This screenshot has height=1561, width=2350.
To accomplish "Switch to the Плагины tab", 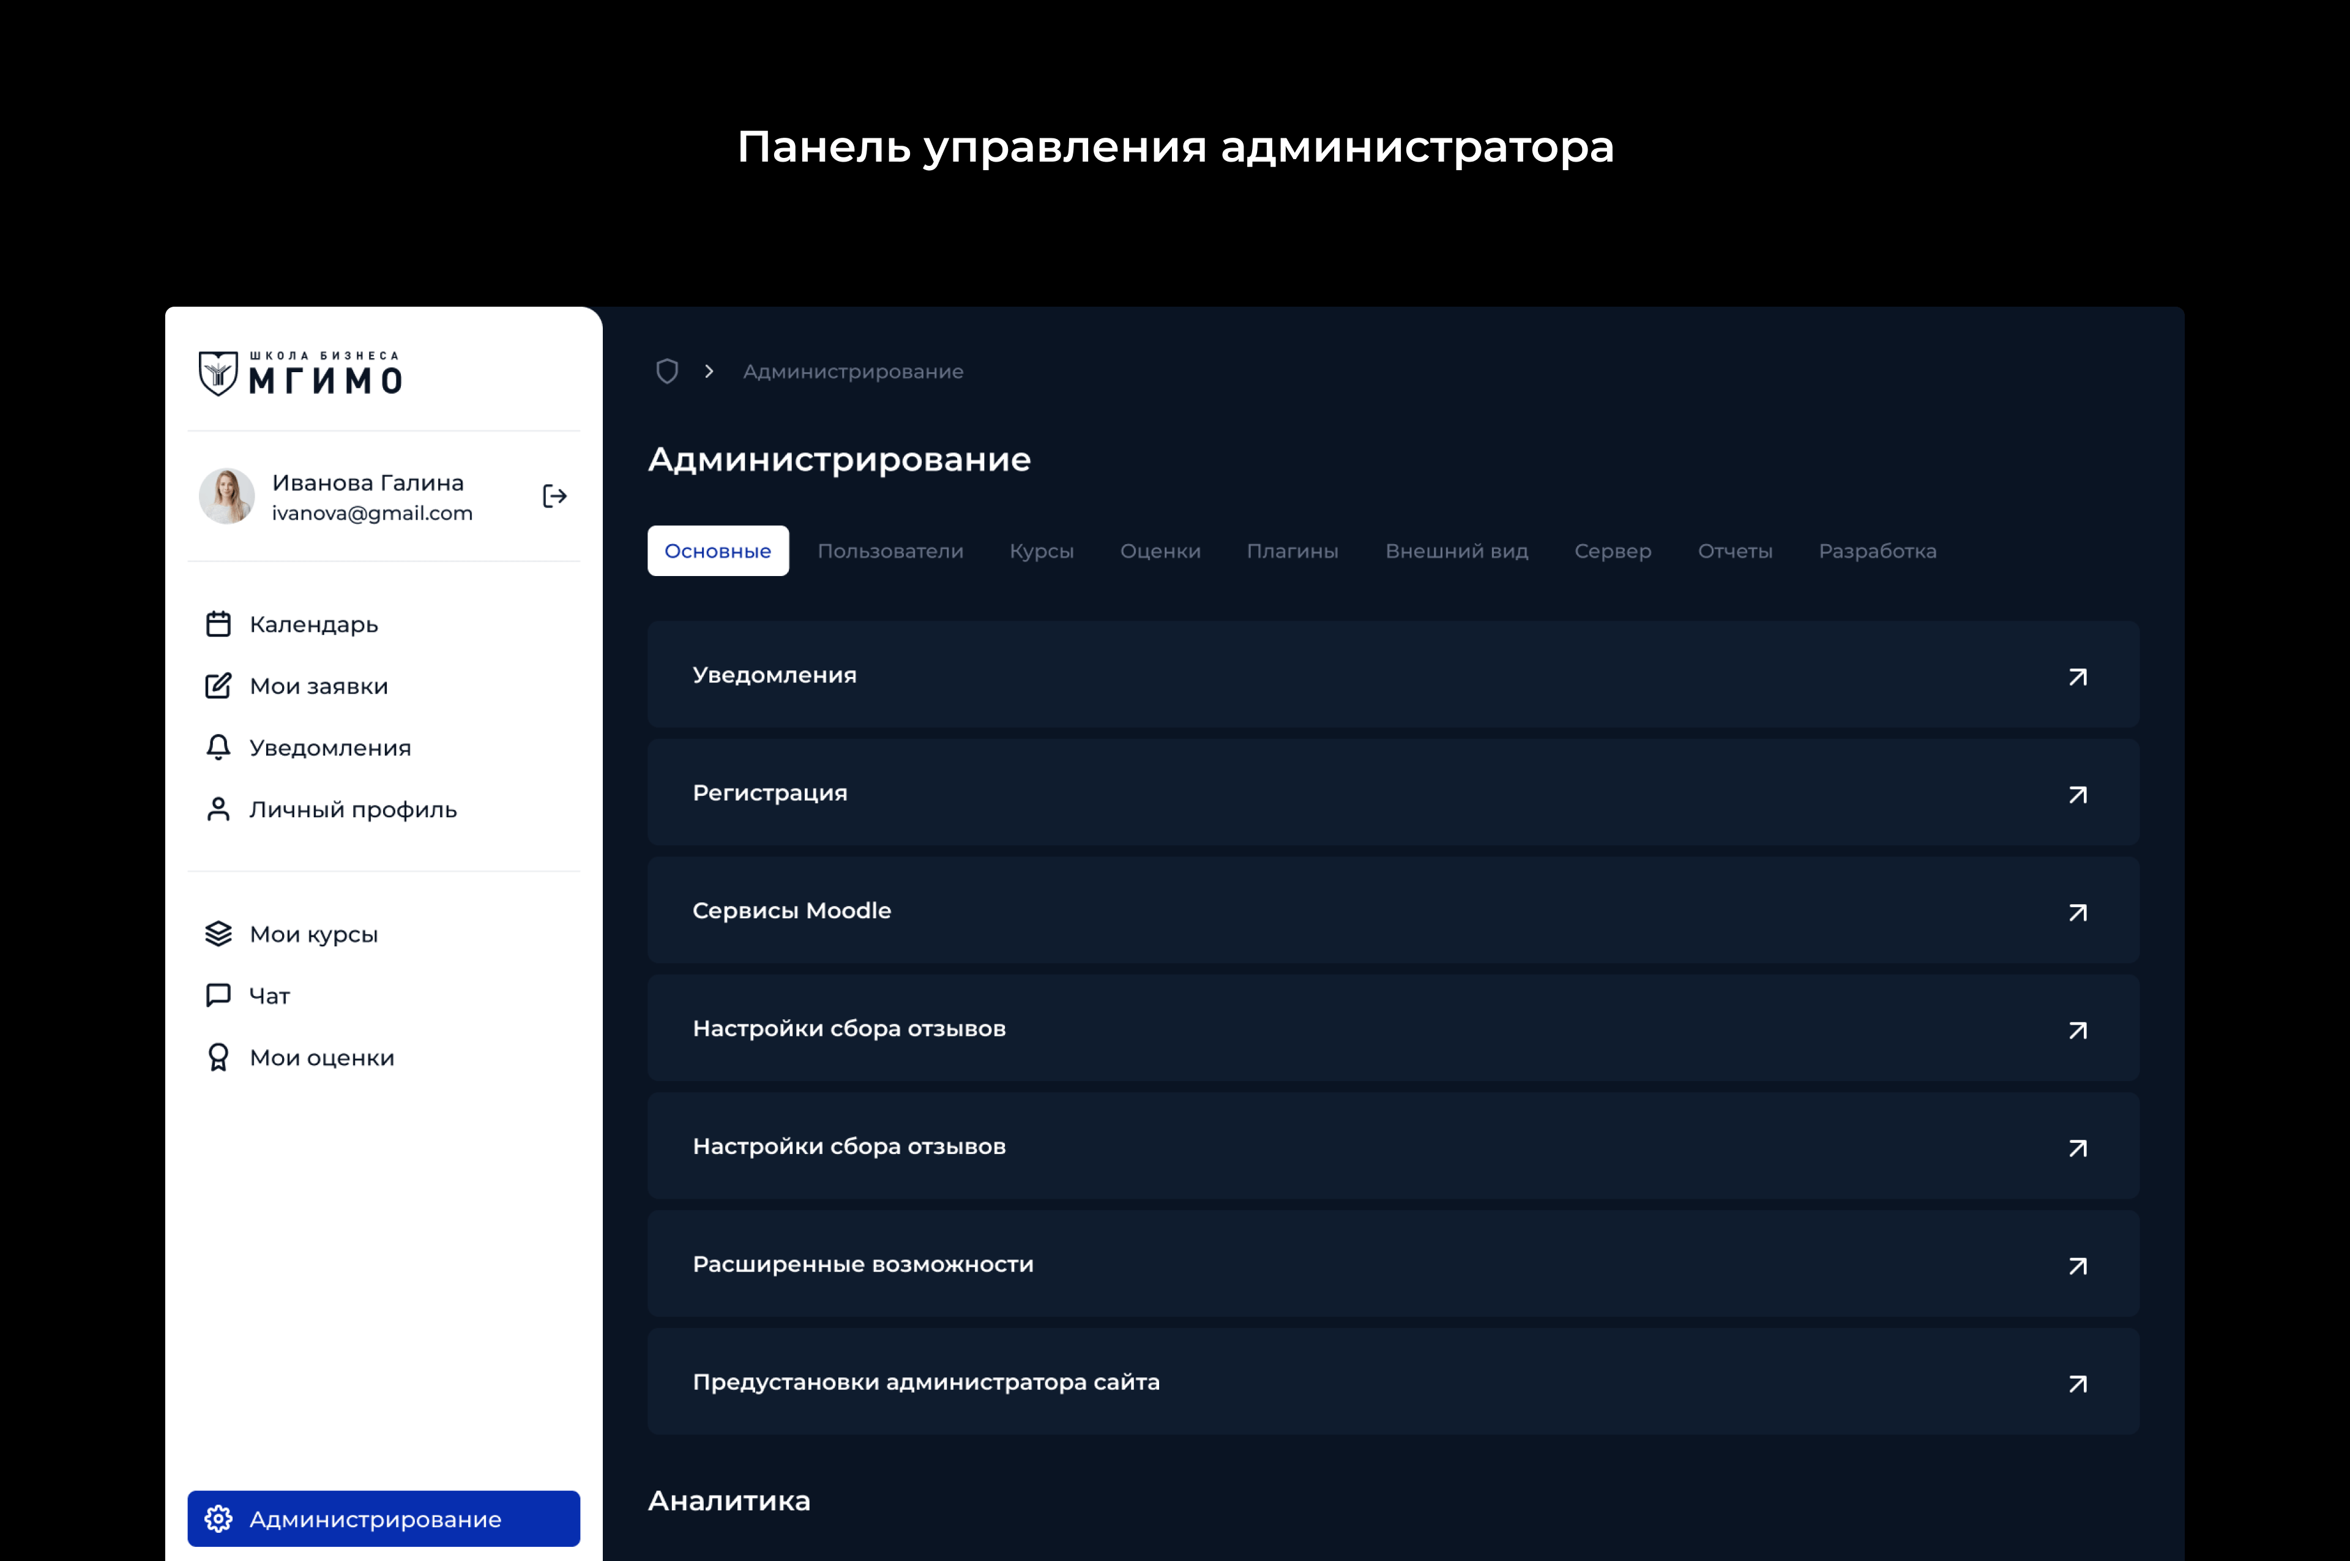I will 1292,550.
